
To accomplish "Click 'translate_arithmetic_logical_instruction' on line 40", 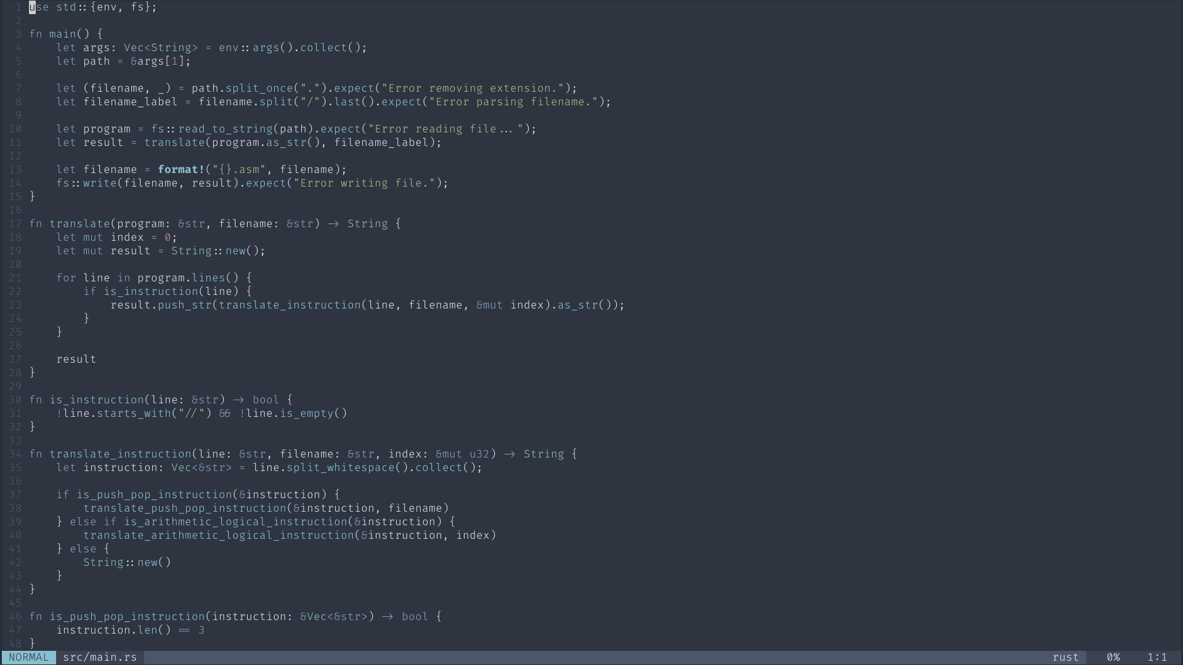I will pos(219,535).
